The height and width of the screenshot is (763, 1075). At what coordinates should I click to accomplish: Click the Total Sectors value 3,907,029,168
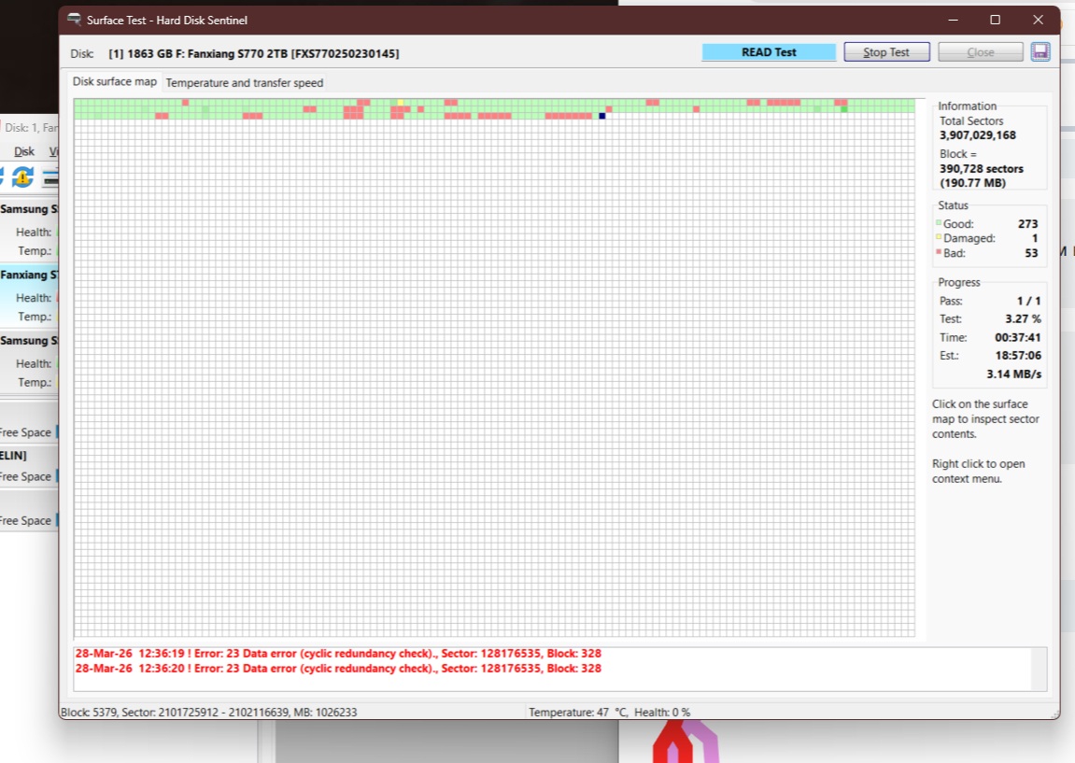click(x=978, y=135)
